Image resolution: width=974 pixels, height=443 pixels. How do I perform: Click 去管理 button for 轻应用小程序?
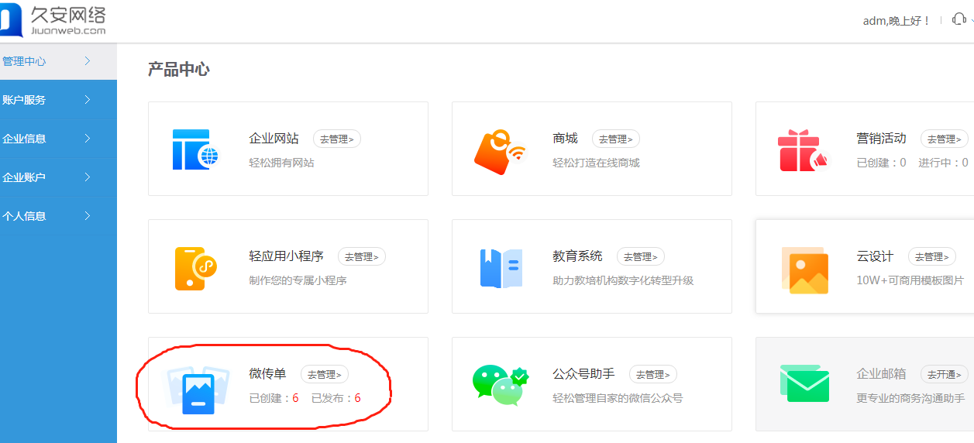click(x=362, y=257)
